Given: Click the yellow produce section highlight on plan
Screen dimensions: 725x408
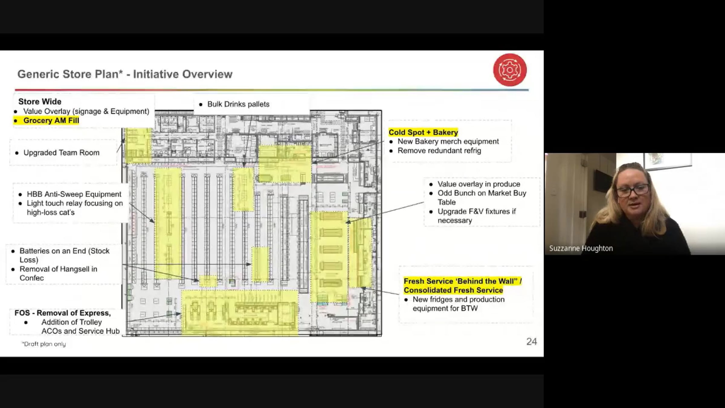Looking at the screenshot, I should pos(329,257).
